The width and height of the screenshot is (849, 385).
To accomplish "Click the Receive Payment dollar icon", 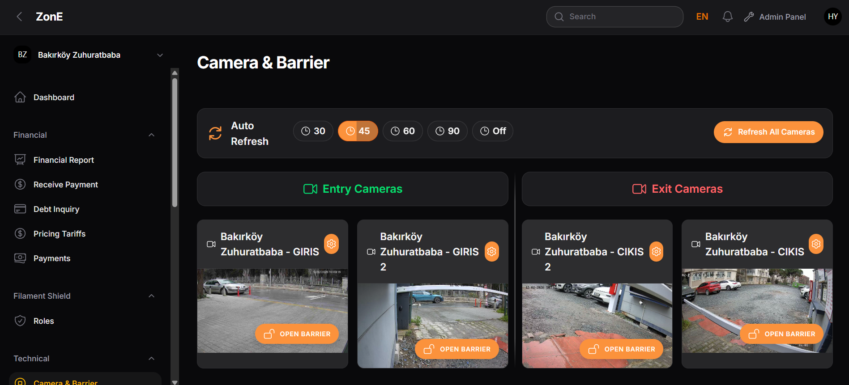I will [20, 184].
